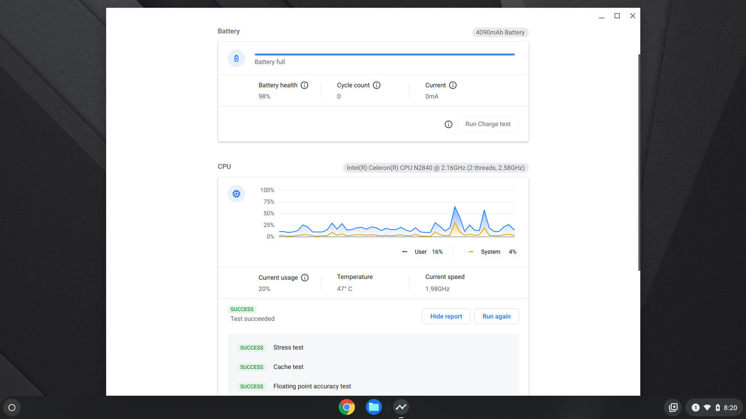
Task: Click the 4090mAh Battery chip label
Action: coord(500,33)
